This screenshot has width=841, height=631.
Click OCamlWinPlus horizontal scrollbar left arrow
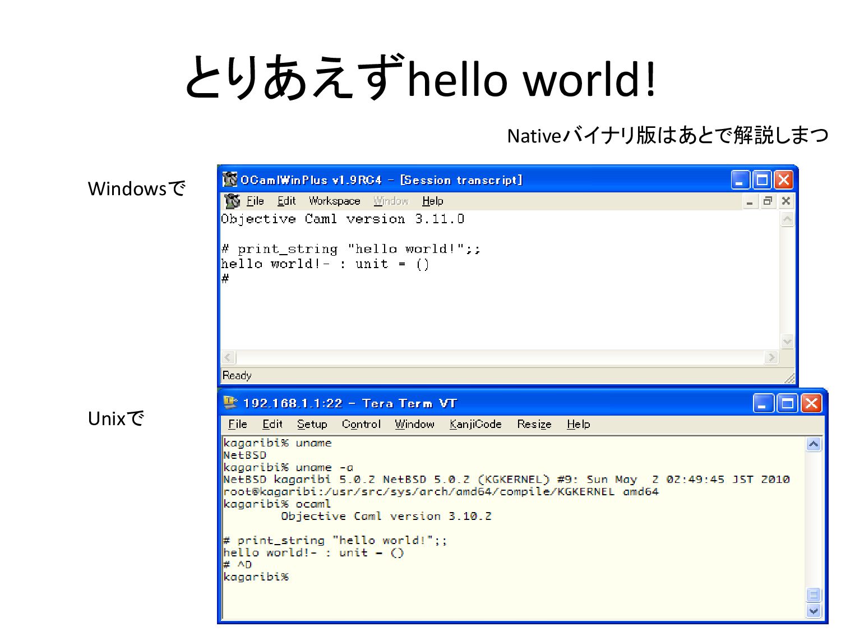tap(228, 357)
